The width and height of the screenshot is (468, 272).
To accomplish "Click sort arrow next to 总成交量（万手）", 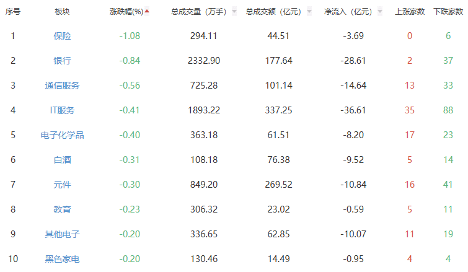I will (x=234, y=11).
